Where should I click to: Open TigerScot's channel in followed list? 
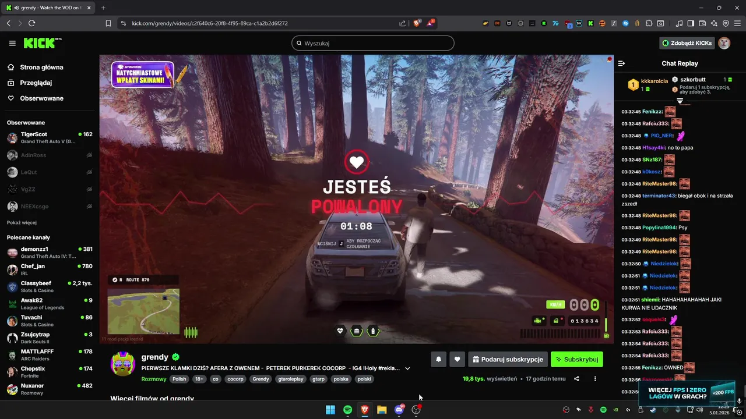50,138
